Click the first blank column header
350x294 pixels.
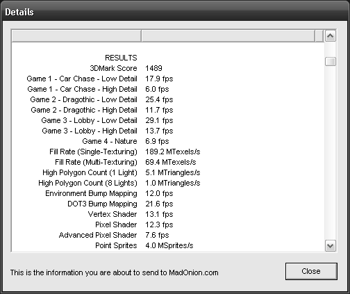[76, 36]
